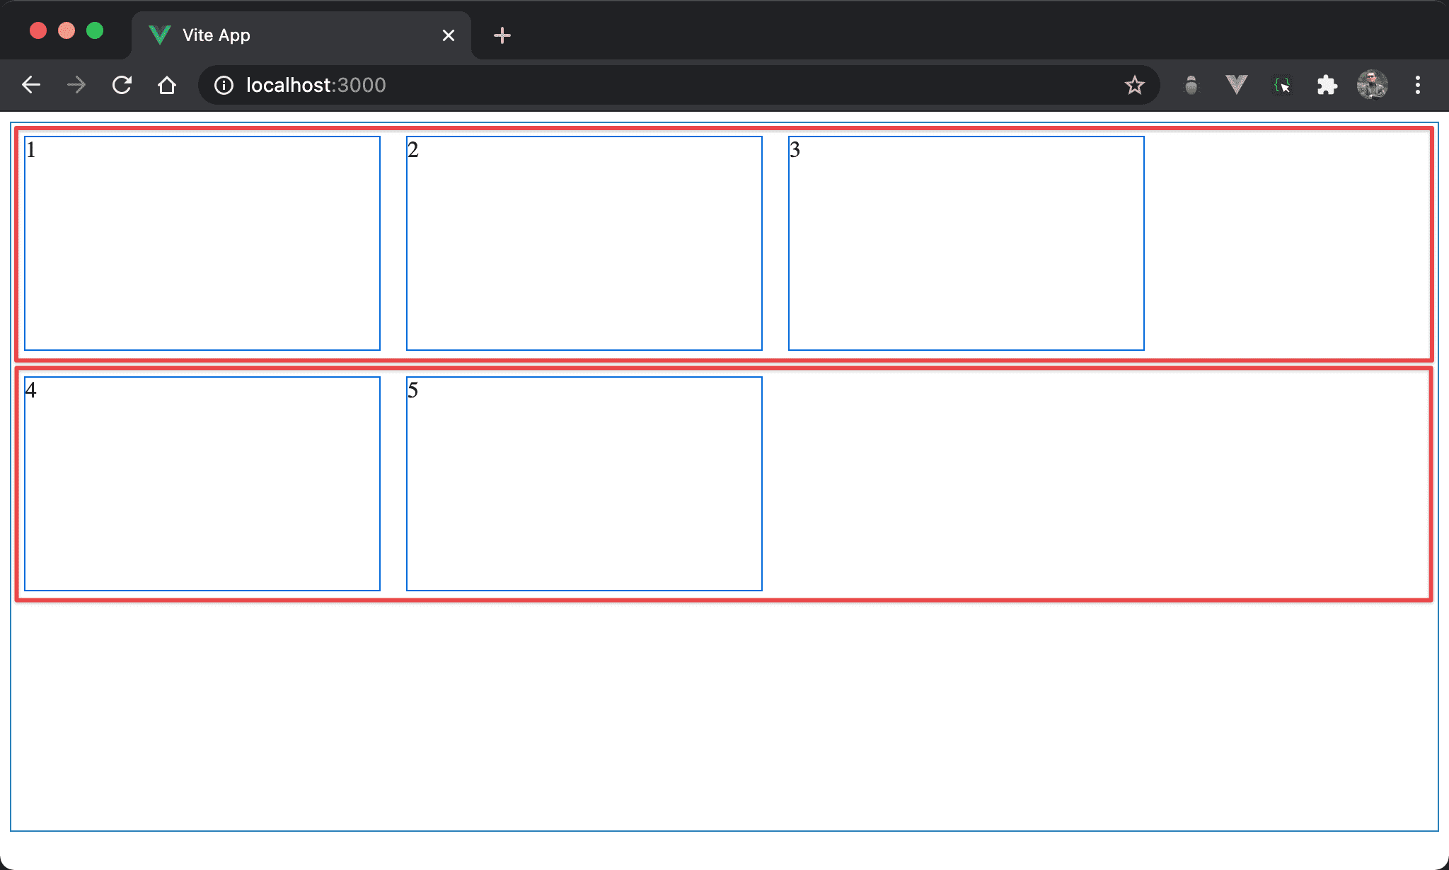Open the user profile avatar
The height and width of the screenshot is (870, 1449).
click(1372, 85)
